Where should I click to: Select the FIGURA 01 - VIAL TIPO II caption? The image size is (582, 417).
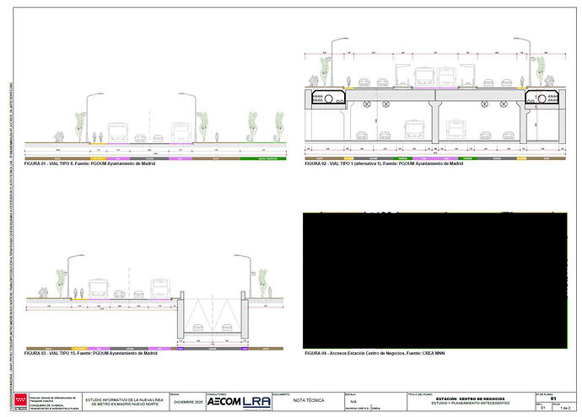pos(90,163)
